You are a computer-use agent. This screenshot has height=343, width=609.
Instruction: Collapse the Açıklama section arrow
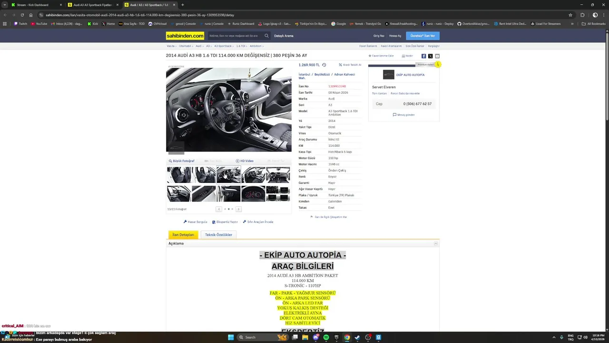pyautogui.click(x=436, y=243)
